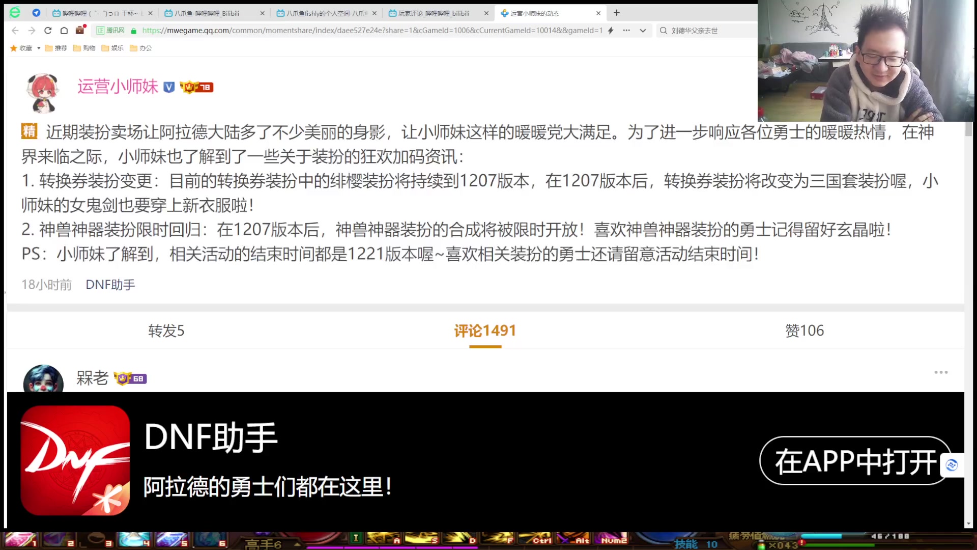This screenshot has height=550, width=977.
Task: Click the DNF助手 banner title
Action: point(211,437)
